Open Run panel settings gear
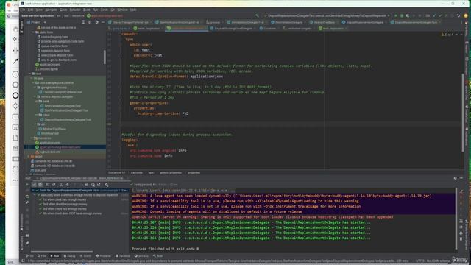 455,178
